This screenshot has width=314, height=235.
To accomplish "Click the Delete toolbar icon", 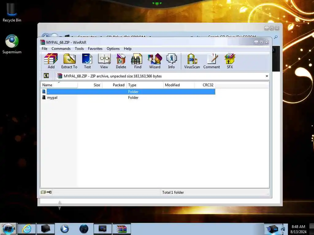I will point(121,61).
